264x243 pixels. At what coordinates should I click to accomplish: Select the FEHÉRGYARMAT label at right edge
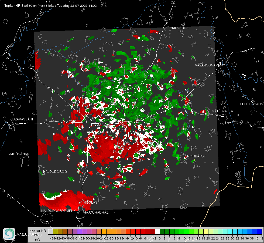point(252,104)
